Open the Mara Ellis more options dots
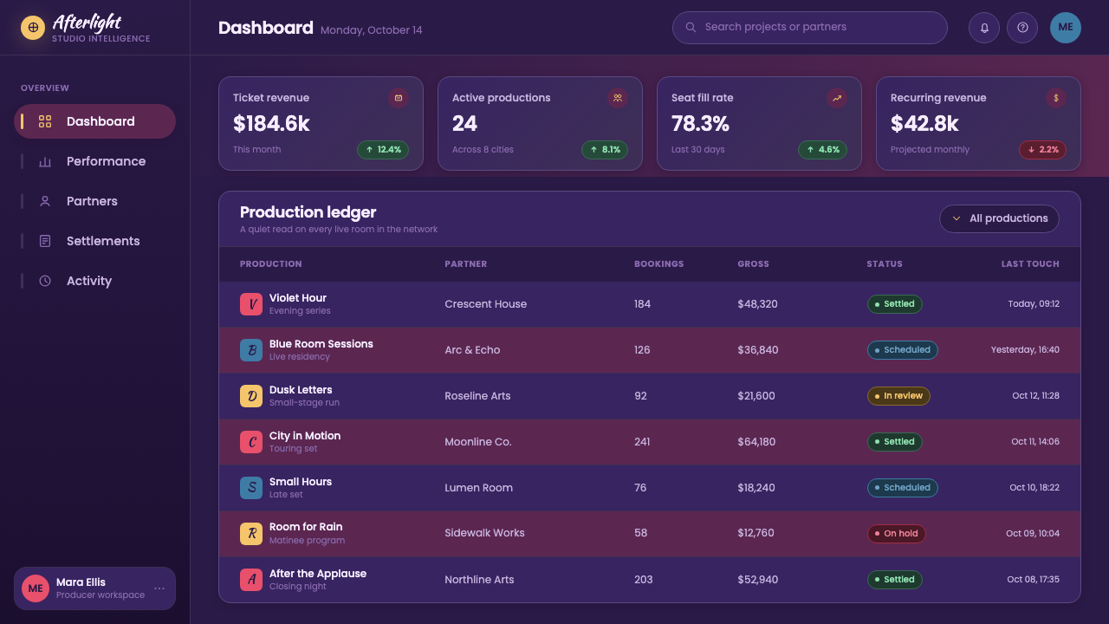 coord(159,588)
